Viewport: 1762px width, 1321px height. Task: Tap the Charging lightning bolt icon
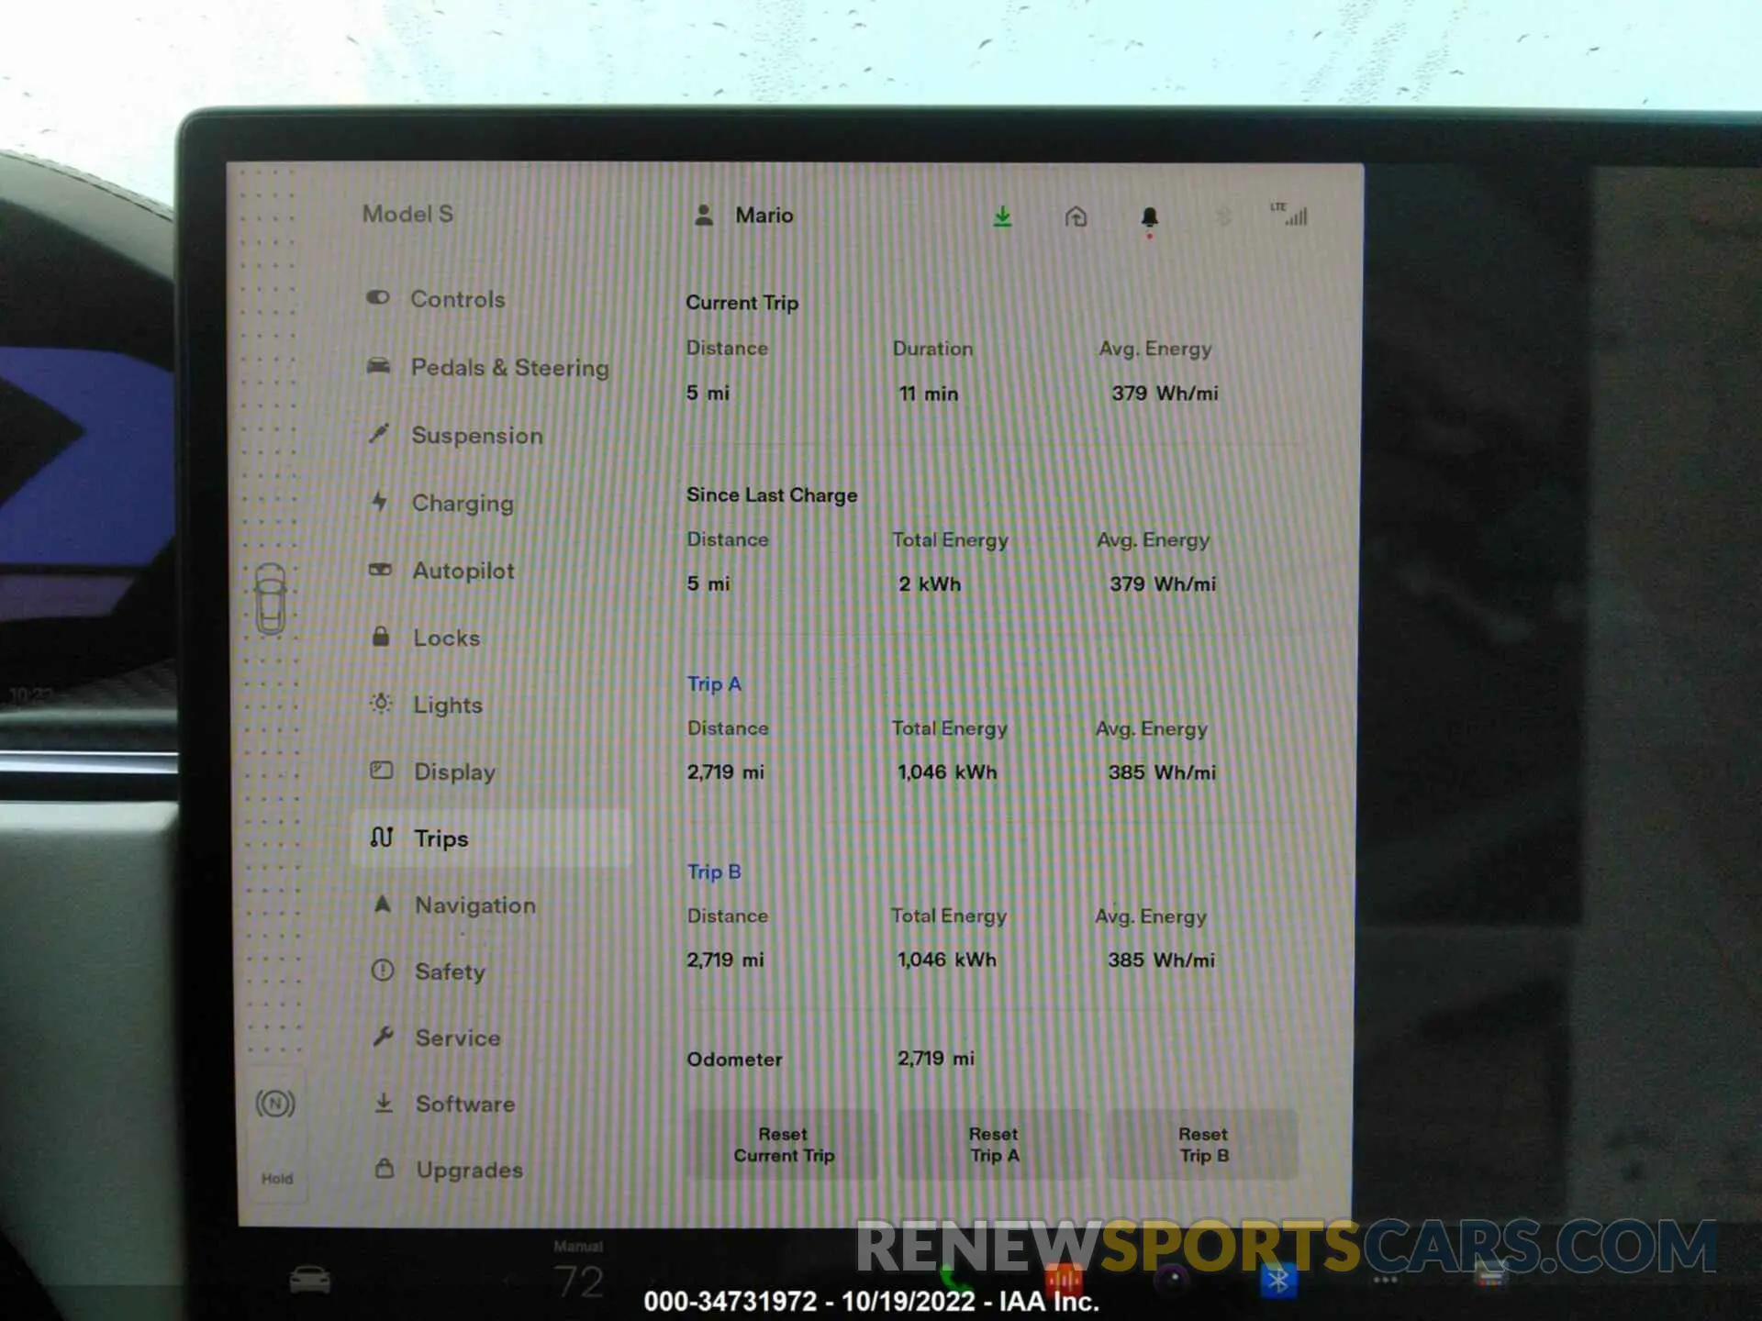[380, 502]
